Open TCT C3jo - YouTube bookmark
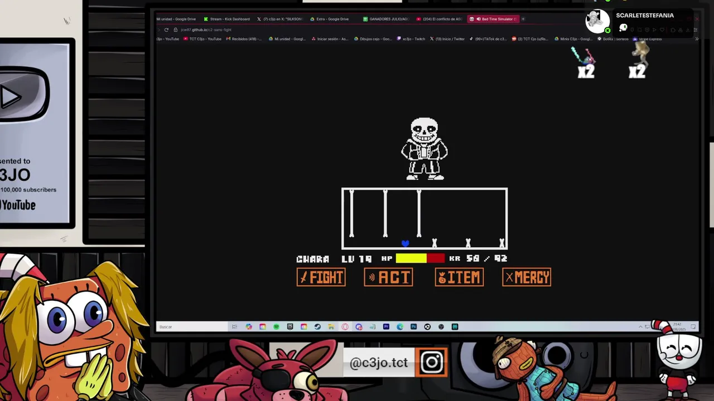Screen dimensions: 714x401 (202, 39)
